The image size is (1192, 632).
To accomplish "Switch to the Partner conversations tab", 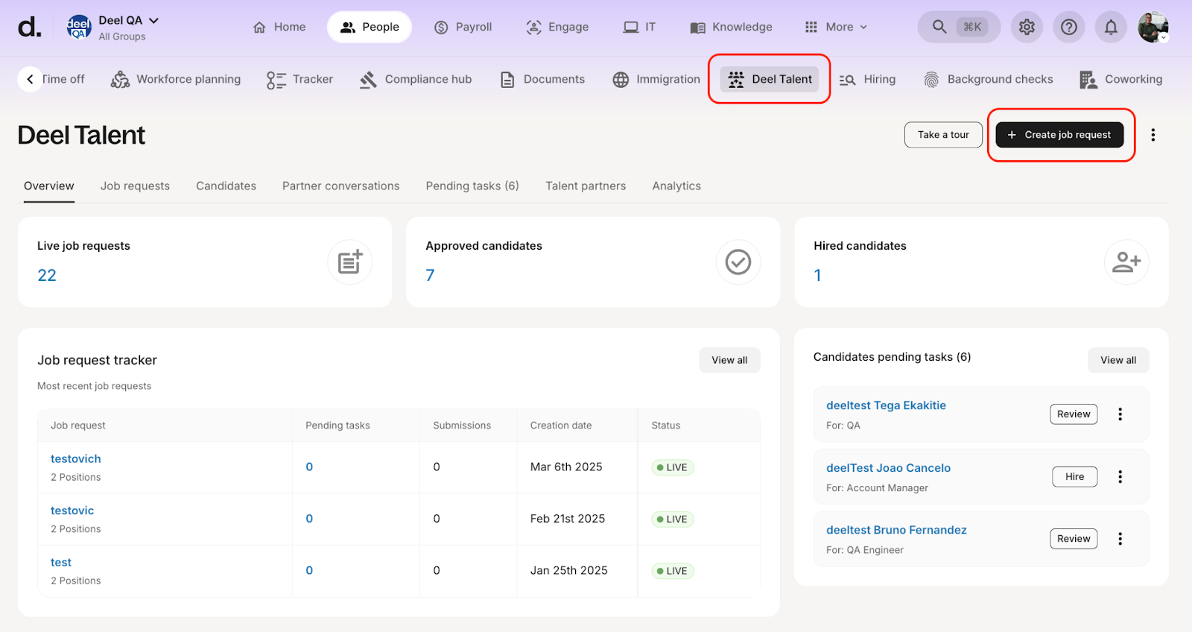I will click(x=340, y=186).
